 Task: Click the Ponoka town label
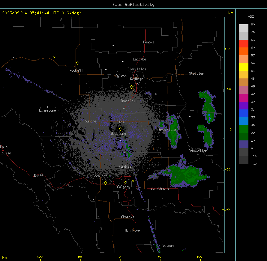click(x=149, y=42)
